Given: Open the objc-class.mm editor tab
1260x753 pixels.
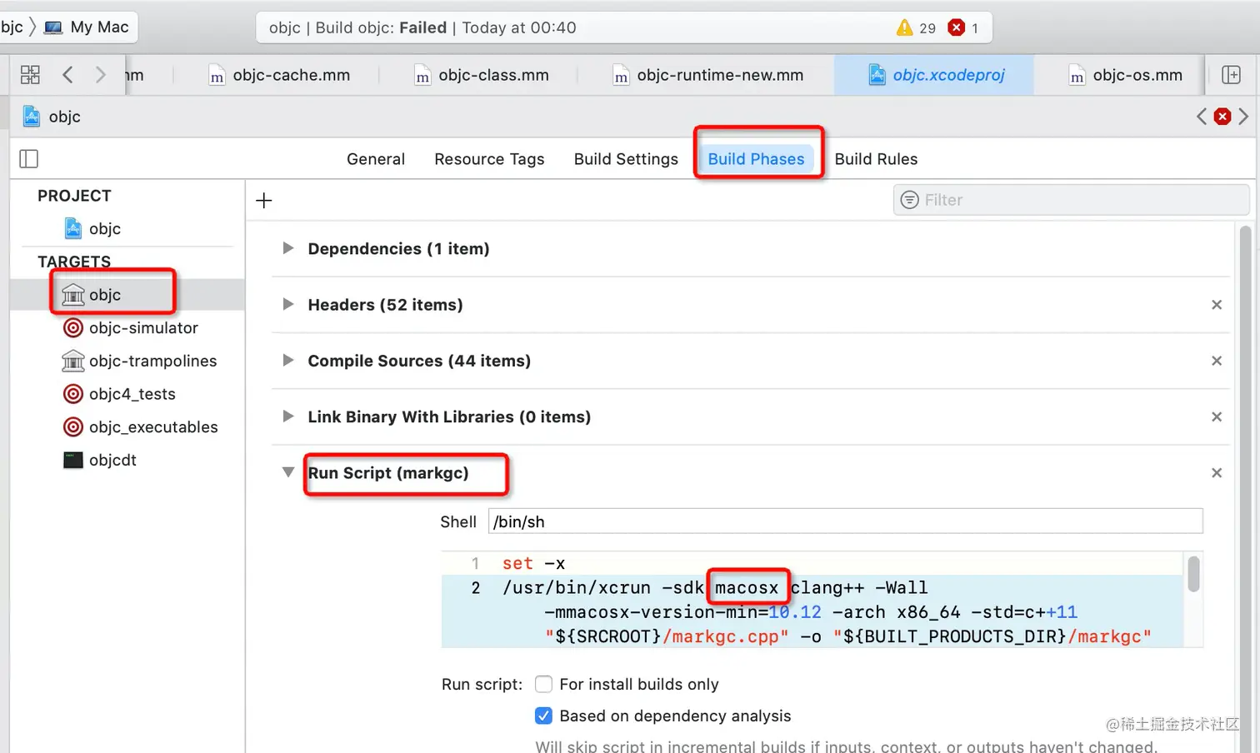Looking at the screenshot, I should 482,75.
